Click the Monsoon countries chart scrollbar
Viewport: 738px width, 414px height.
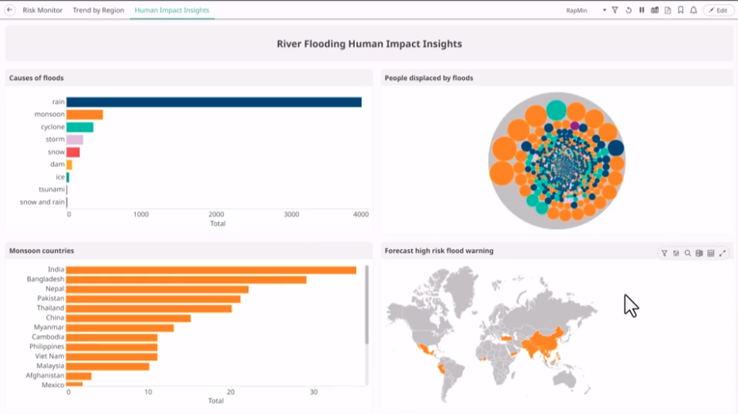point(367,305)
